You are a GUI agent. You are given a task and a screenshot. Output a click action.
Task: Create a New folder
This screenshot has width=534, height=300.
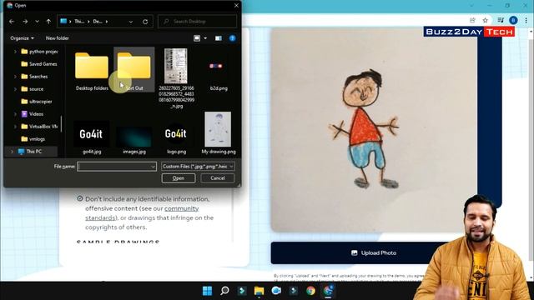tap(58, 38)
